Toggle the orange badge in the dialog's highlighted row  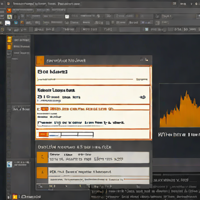[x=45, y=109]
